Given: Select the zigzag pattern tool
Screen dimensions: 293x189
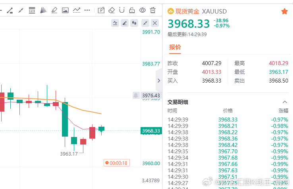Looking at the screenshot, I should pos(77,10).
